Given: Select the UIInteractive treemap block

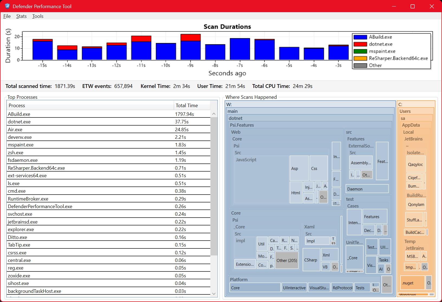Looking at the screenshot, I should pos(294,288).
